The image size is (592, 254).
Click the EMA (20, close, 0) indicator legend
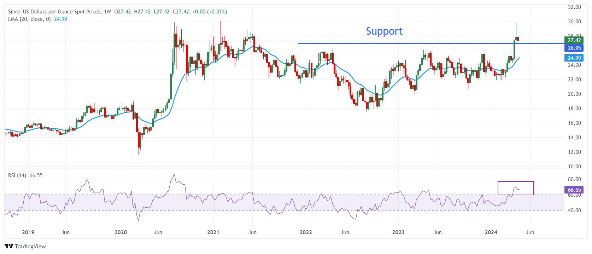(29, 19)
